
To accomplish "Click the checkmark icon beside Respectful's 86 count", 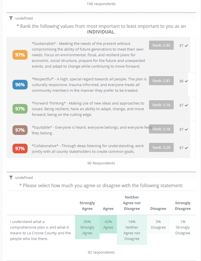I will [x=187, y=81].
